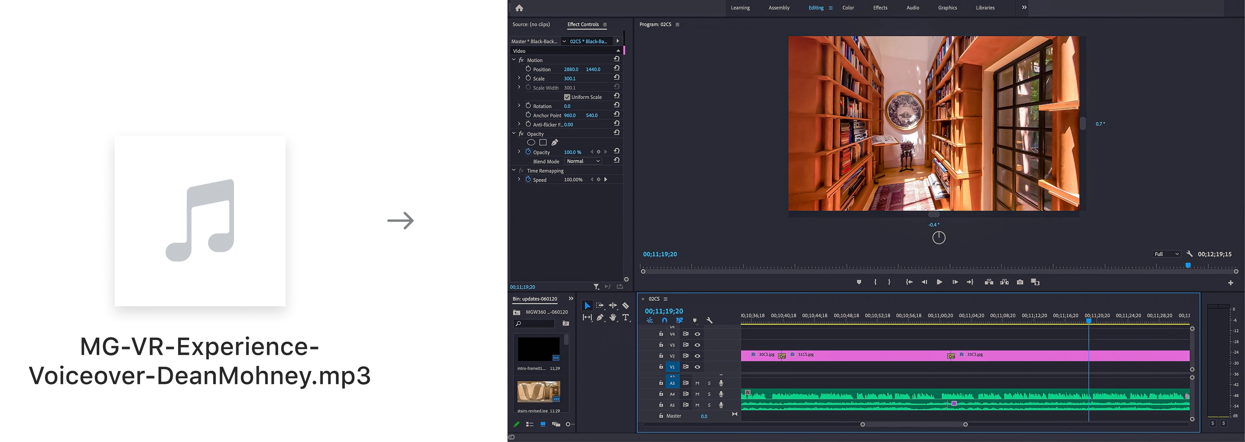Toggle Snap magnet in timeline
1245x442 pixels.
click(664, 320)
